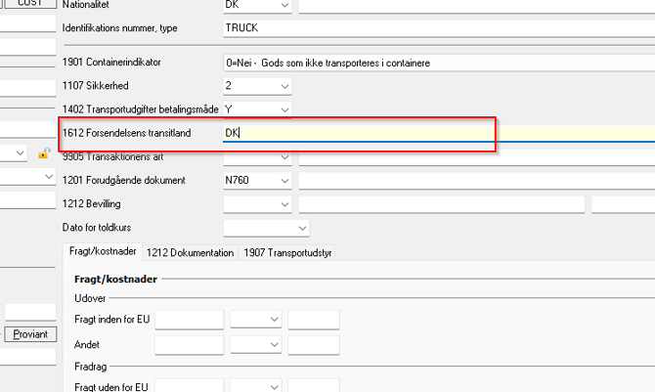
Task: Select the Fragt/kostnader tab
Action: [x=103, y=252]
